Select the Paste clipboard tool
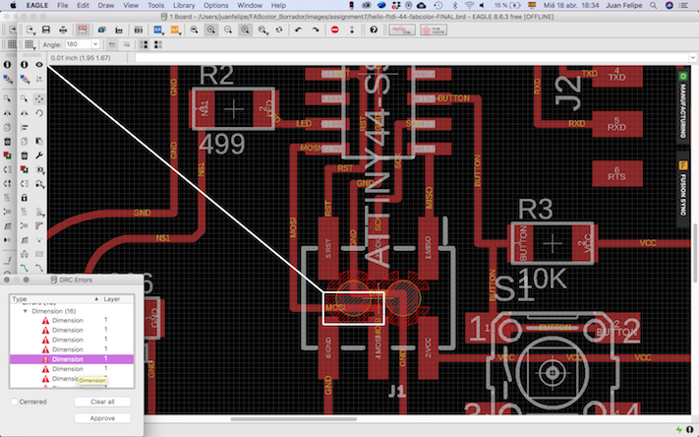Viewport: 699px width, 437px height. point(39,141)
